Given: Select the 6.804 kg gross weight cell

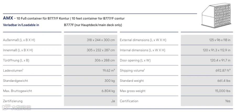Looking at the screenshot, I should (91, 91).
